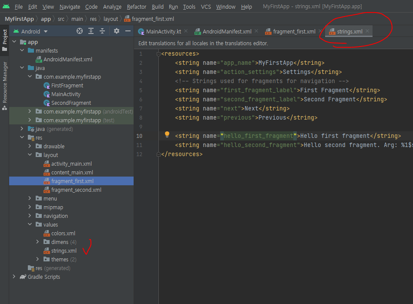The height and width of the screenshot is (304, 413).
Task: Open the Window menu
Action: pos(226,7)
